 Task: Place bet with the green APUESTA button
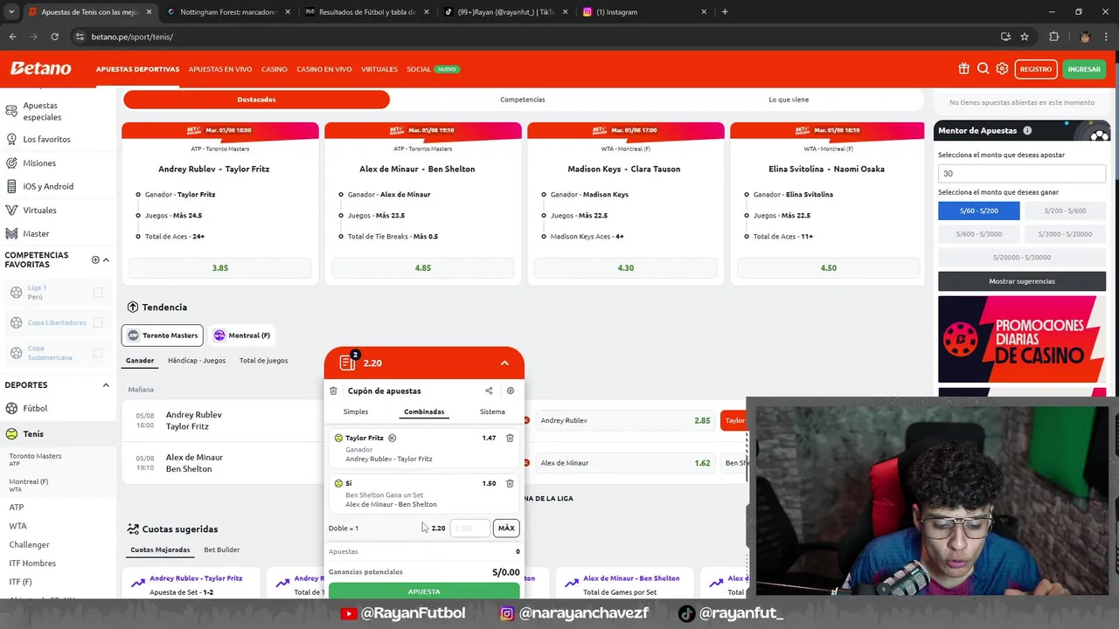pyautogui.click(x=424, y=591)
